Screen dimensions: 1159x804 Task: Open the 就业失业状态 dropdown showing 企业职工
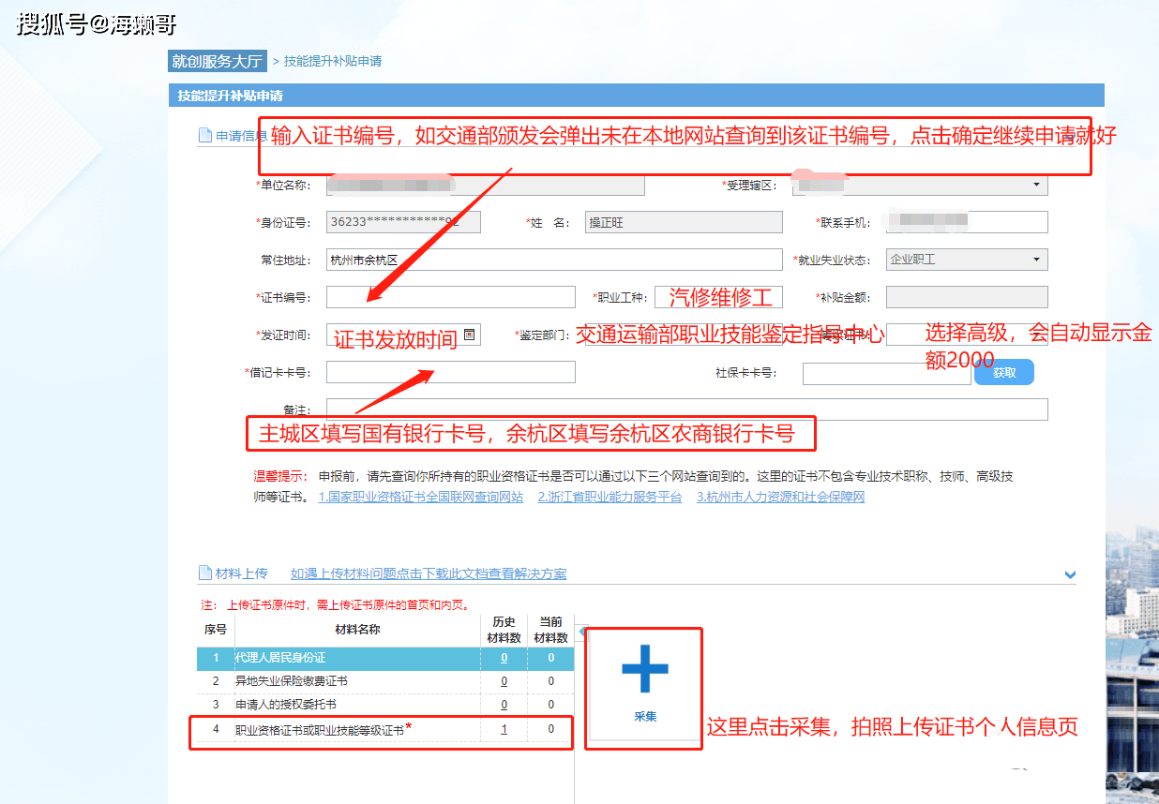(967, 260)
